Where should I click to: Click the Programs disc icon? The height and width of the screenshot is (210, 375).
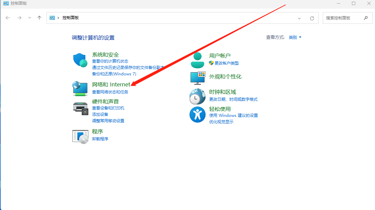click(80, 137)
